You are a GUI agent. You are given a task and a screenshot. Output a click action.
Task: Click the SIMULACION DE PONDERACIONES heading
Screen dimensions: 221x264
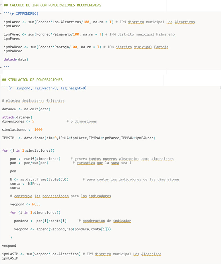(x=32, y=80)
